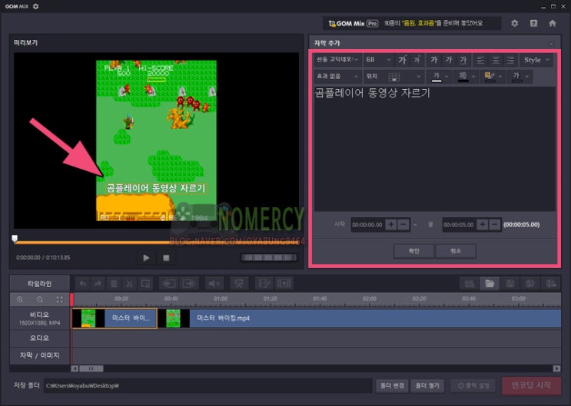This screenshot has width=571, height=406.
Task: Select the 타임라인 tab
Action: (40, 284)
